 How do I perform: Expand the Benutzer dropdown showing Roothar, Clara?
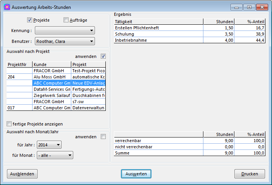click(x=65, y=41)
